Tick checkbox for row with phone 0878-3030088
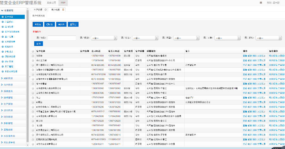 click(33, 79)
